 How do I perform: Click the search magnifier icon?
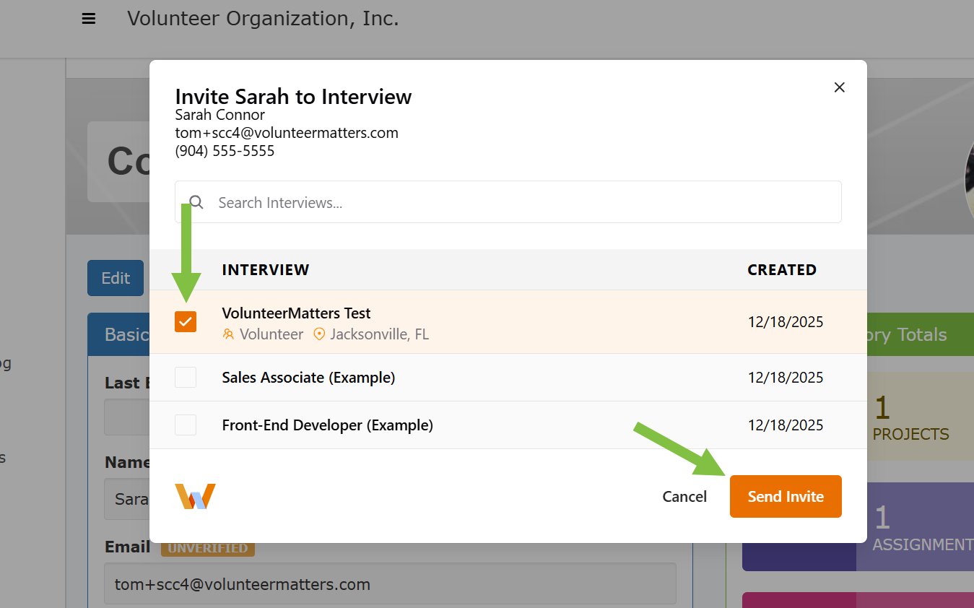point(196,202)
